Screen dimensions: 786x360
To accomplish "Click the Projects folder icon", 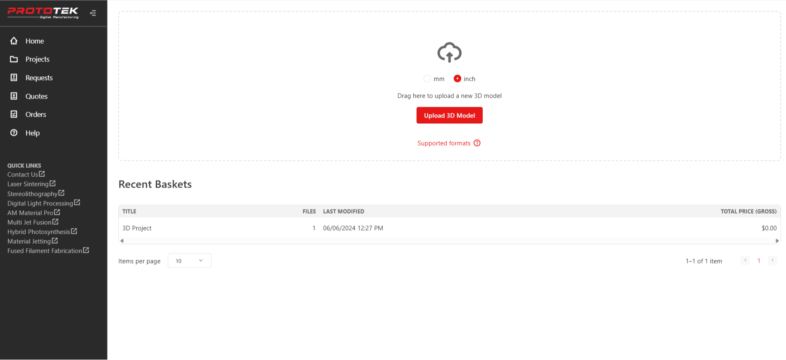I will tap(14, 59).
